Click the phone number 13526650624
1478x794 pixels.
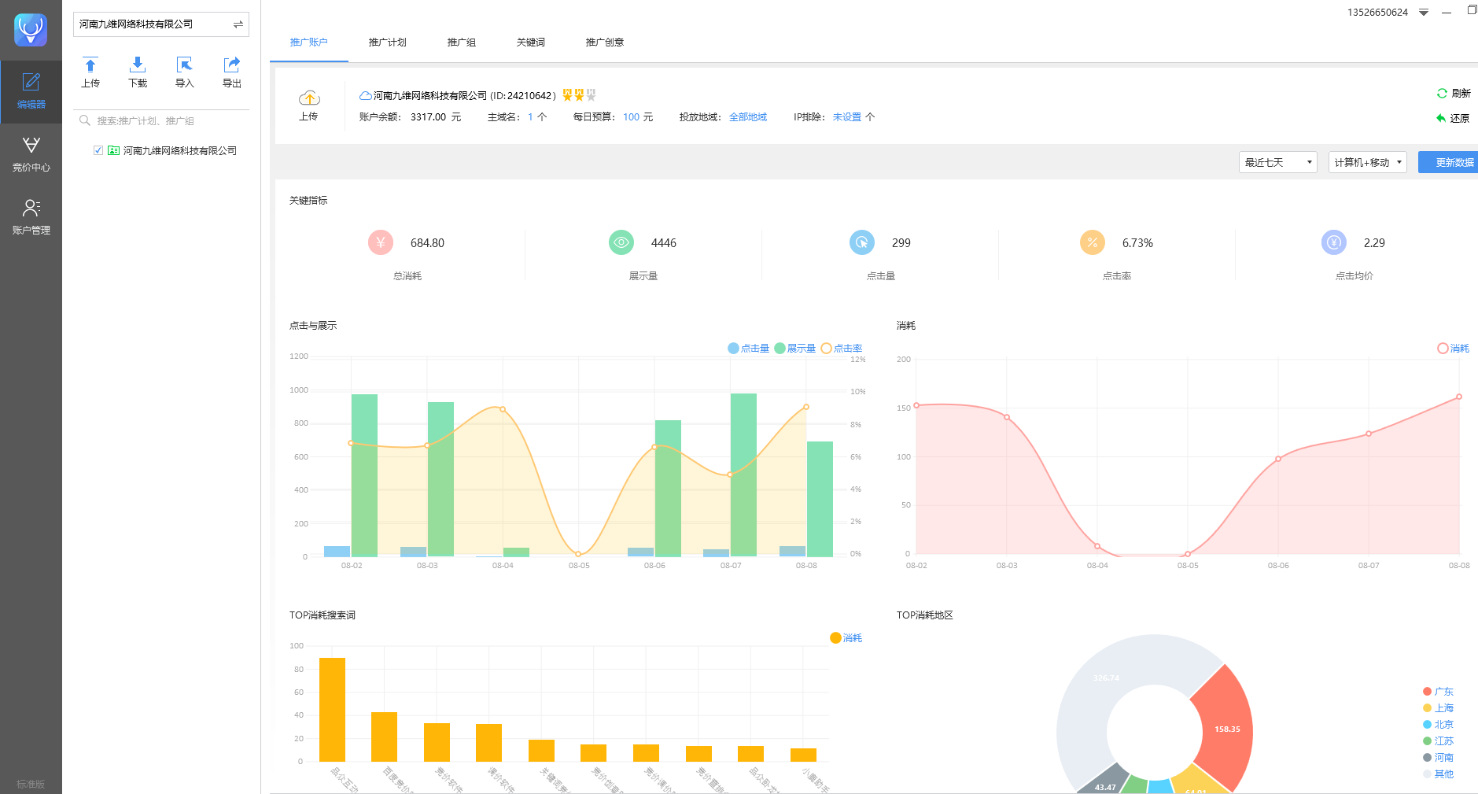coord(1377,13)
